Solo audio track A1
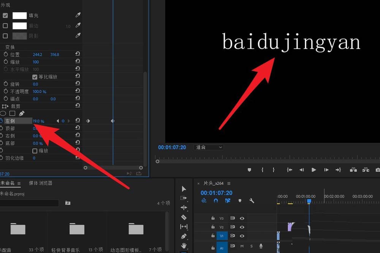This screenshot has height=253, width=380. click(x=251, y=246)
